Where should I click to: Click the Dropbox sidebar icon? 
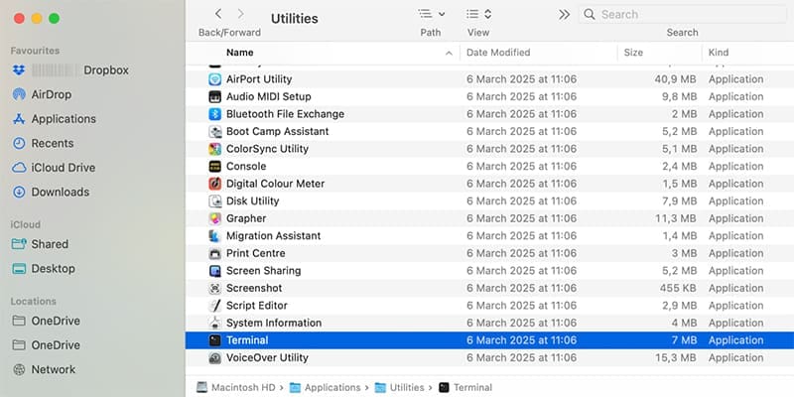click(19, 70)
